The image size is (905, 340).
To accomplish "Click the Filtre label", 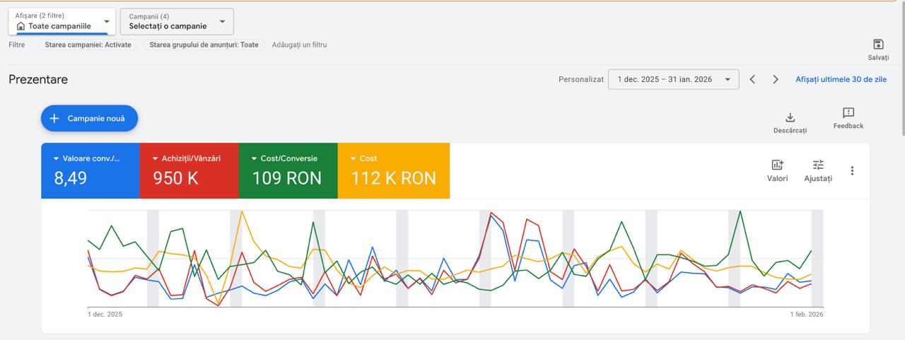I will pyautogui.click(x=16, y=45).
